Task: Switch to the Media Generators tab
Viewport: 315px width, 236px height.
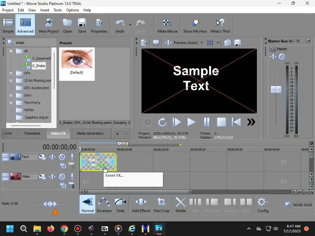Action: tap(90, 133)
